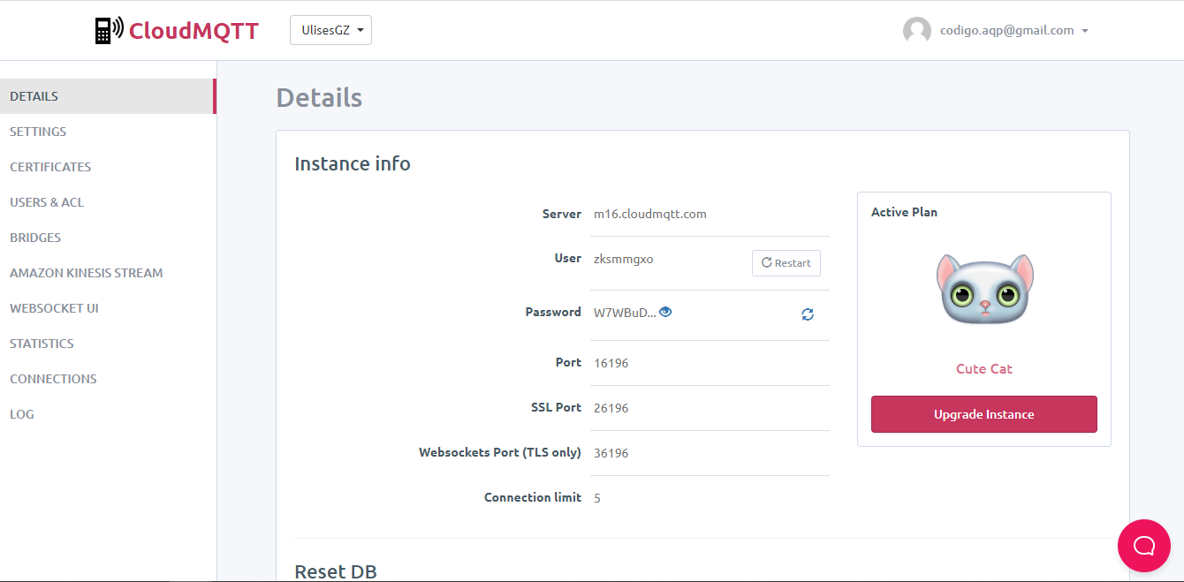Click the Restart button

click(x=786, y=263)
